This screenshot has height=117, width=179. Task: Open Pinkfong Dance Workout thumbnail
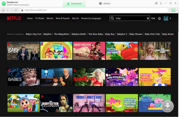pyautogui.click(x=155, y=77)
